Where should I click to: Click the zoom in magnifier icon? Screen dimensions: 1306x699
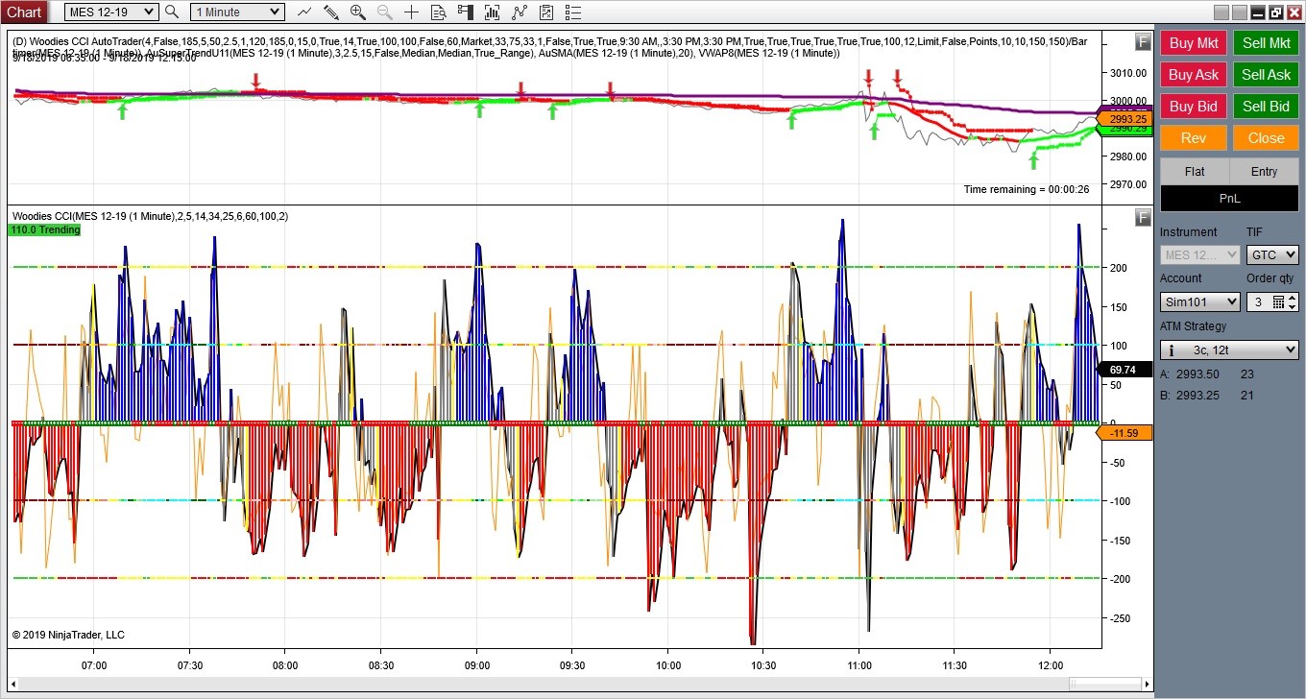pyautogui.click(x=358, y=12)
